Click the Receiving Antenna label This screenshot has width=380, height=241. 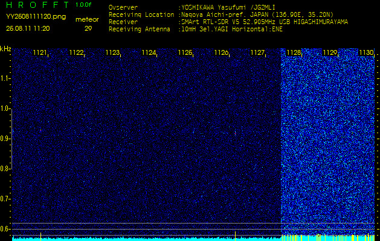tap(140, 30)
